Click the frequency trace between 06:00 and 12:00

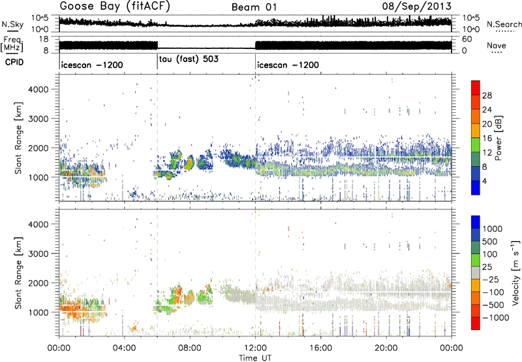click(x=206, y=48)
